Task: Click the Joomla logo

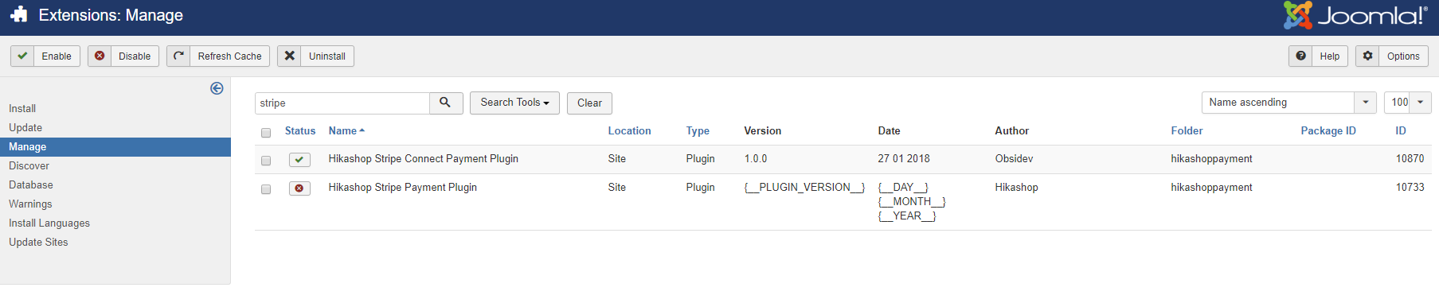Action: 1355,15
